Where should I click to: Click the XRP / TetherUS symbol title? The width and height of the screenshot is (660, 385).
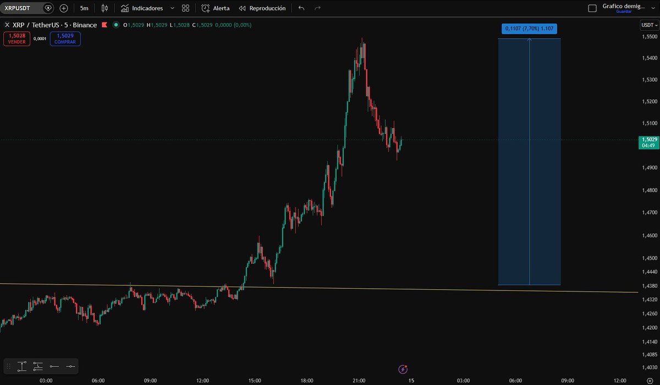[54, 25]
